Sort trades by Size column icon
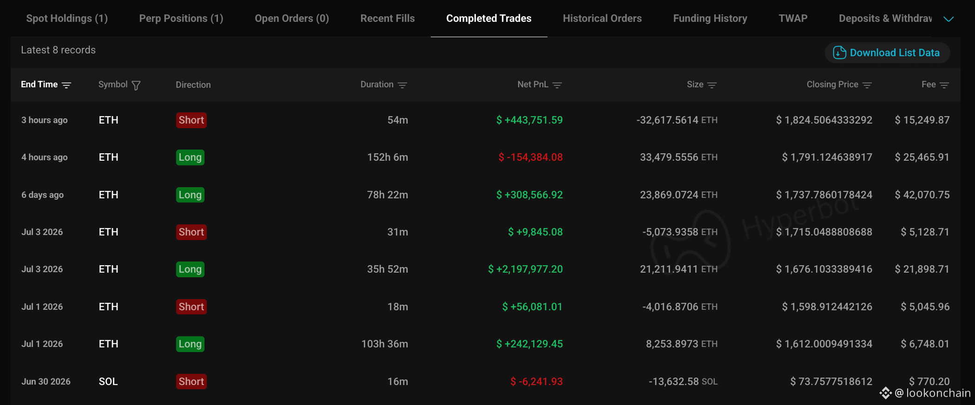Viewport: 975px width, 405px height. [712, 85]
